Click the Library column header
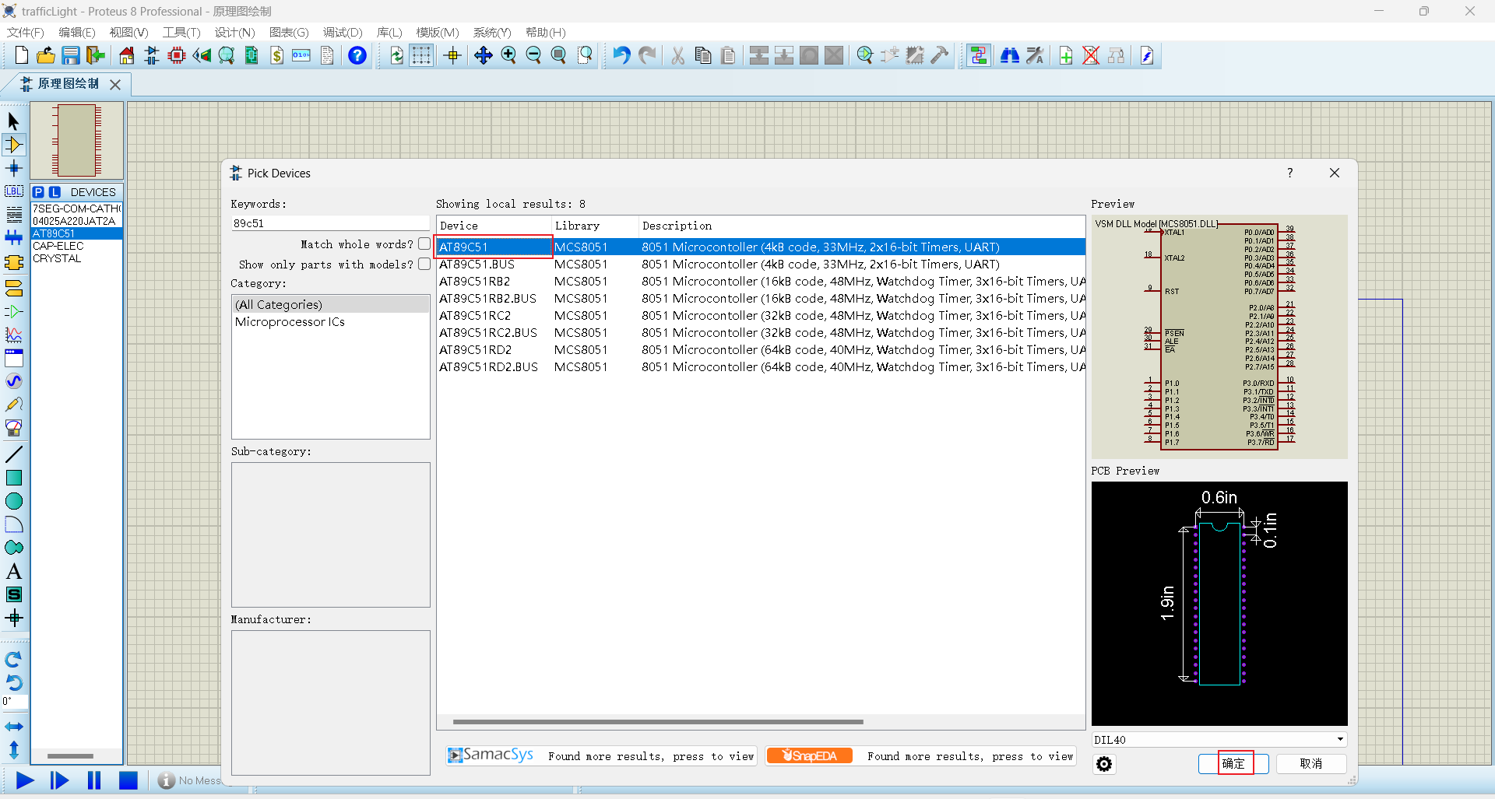Image resolution: width=1495 pixels, height=799 pixels. pyautogui.click(x=595, y=226)
